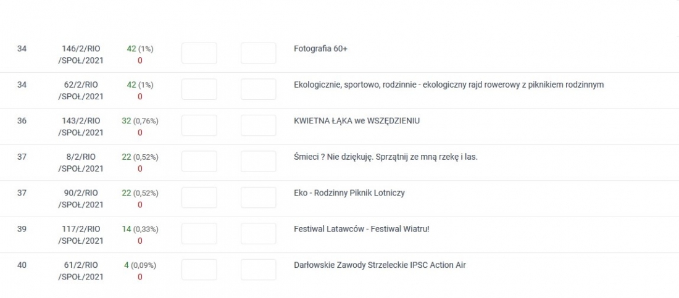Click first empty box in Fotografia 60+ row
The width and height of the screenshot is (679, 298).
tap(199, 53)
